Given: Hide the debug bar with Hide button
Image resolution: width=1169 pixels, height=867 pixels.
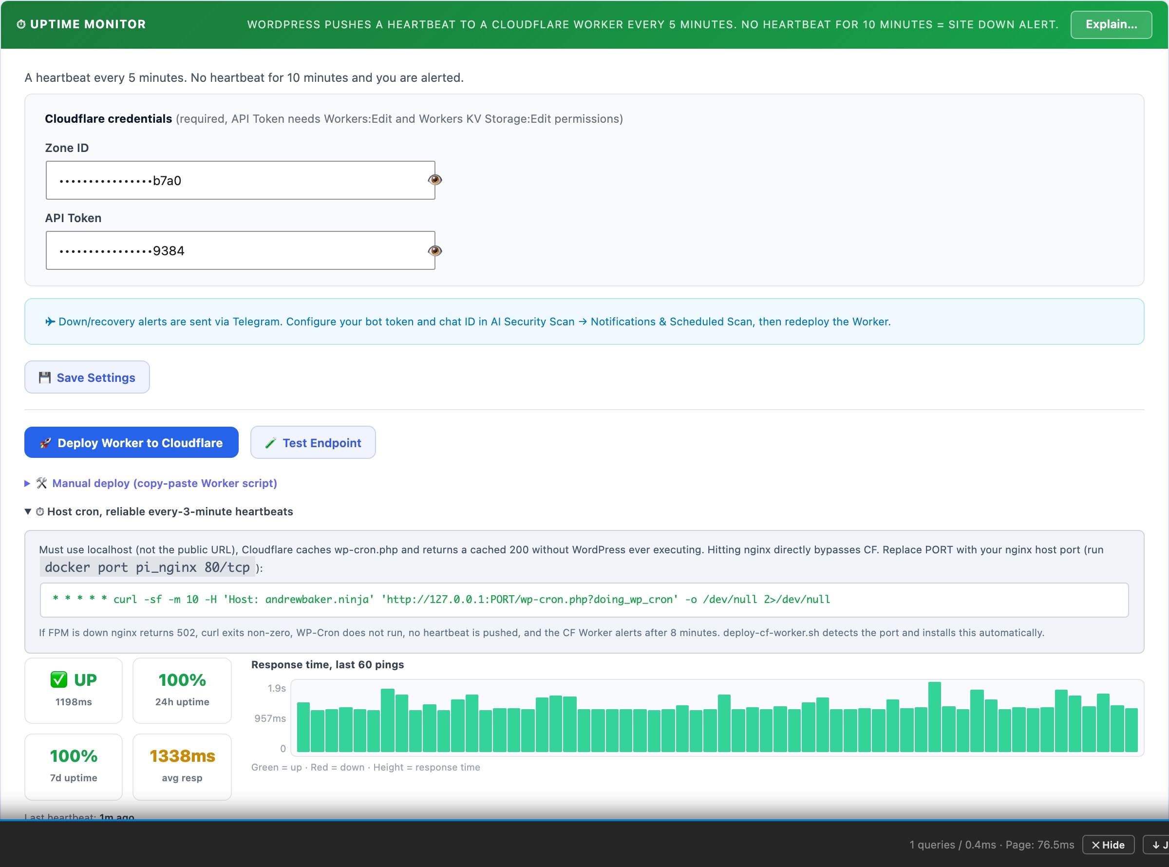Looking at the screenshot, I should 1108,845.
